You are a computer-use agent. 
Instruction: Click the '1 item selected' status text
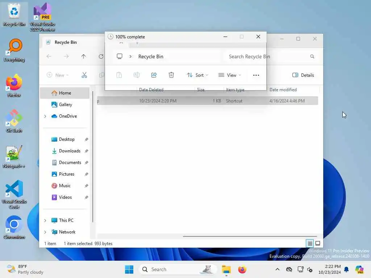tap(78, 244)
